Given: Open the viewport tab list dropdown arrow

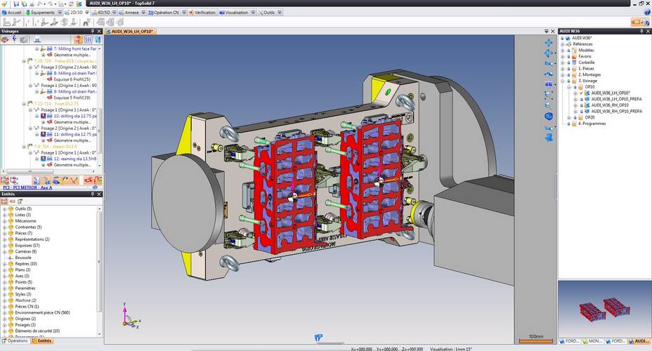Looking at the screenshot, I should pos(547,31).
